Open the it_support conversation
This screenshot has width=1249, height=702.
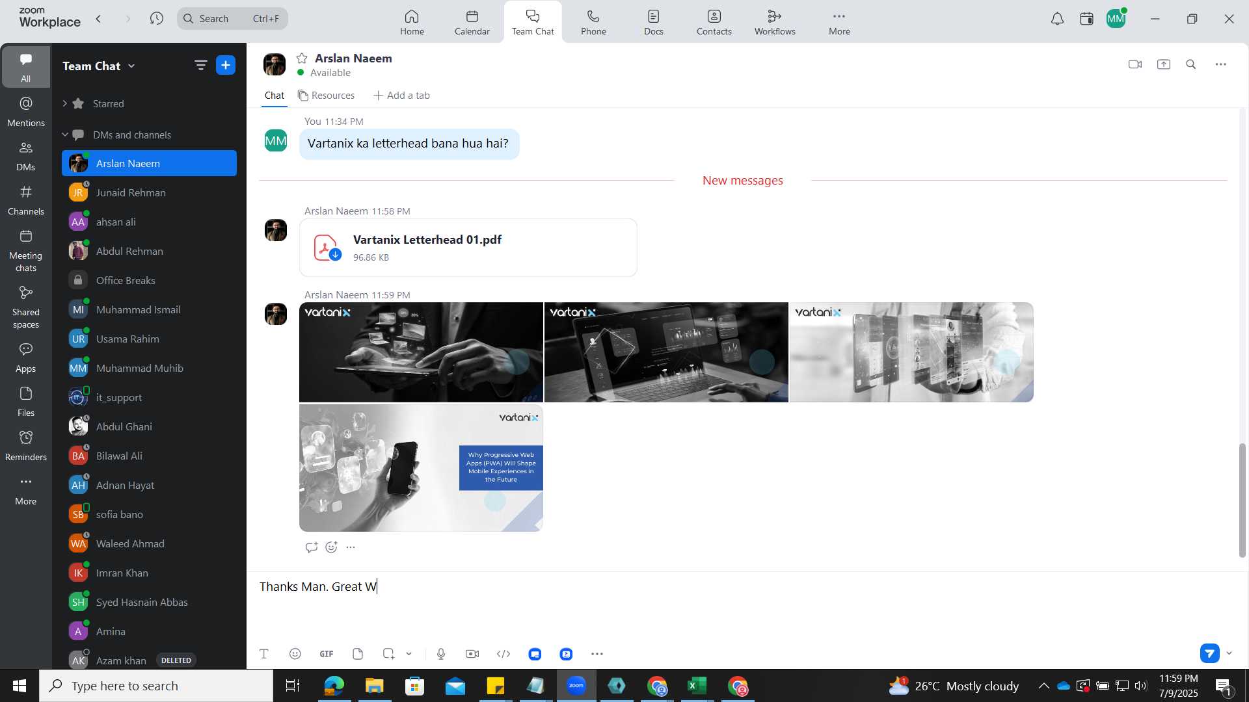(149, 397)
